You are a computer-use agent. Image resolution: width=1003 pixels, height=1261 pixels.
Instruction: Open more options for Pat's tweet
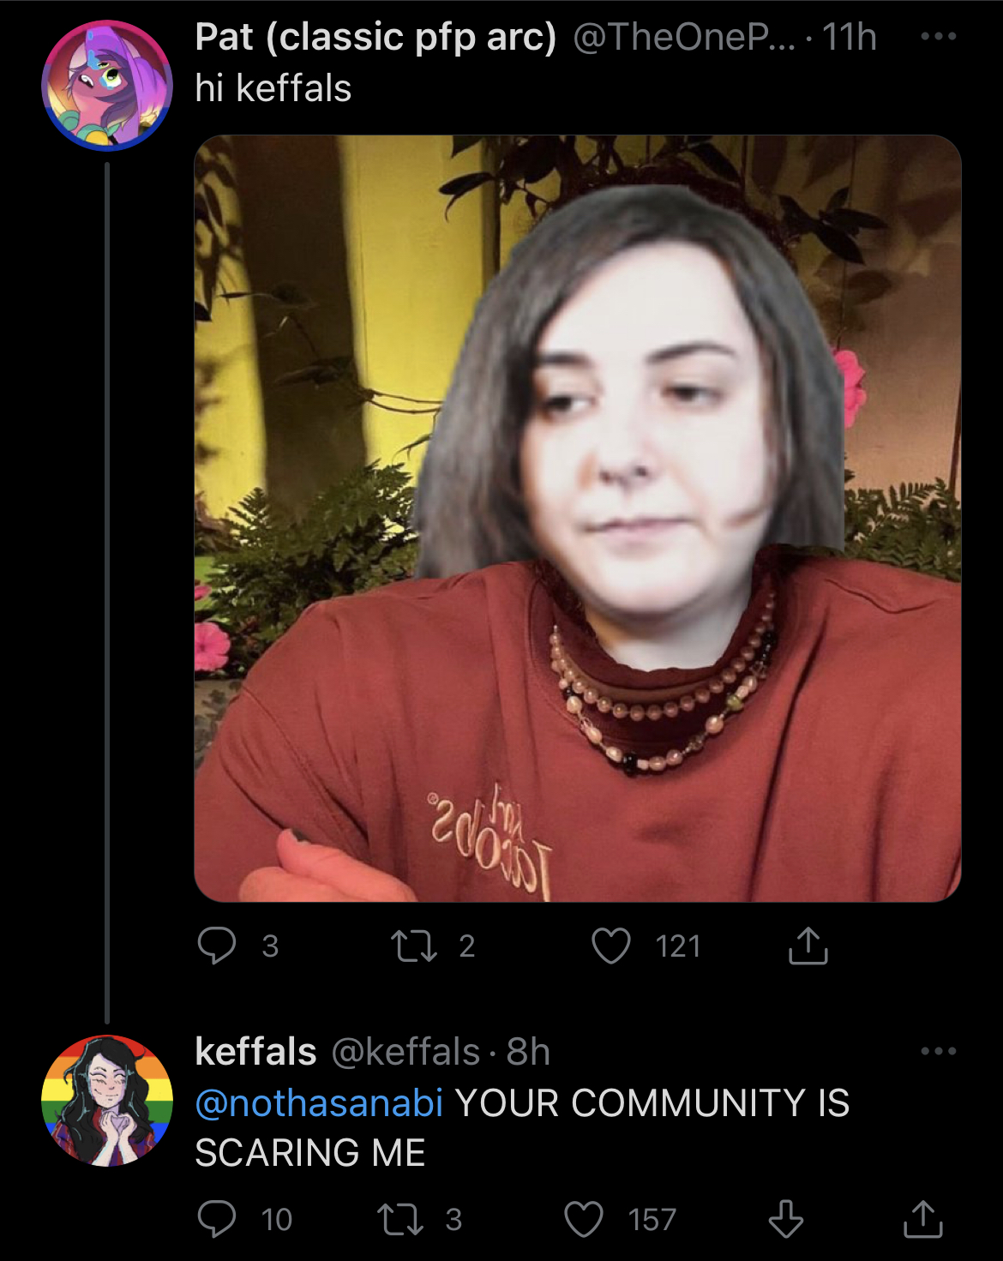[938, 37]
